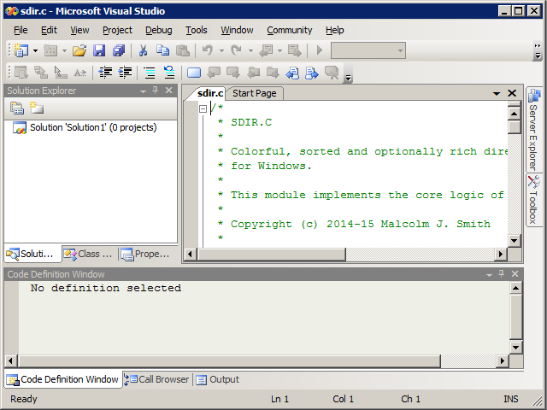Open Solution Explorer window position dropdown arrow

tap(143, 91)
